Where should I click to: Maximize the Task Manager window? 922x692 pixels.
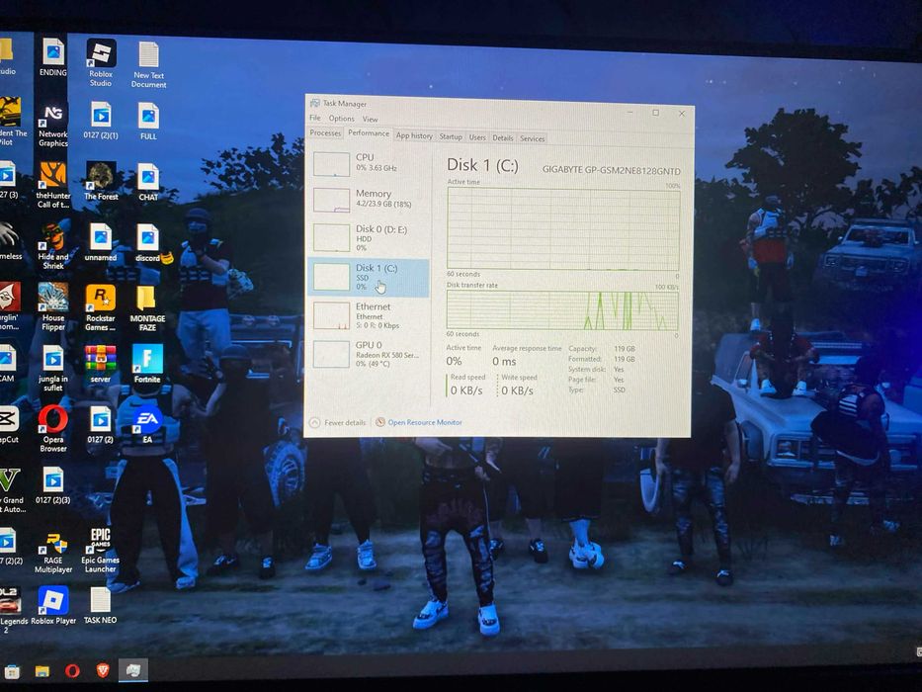click(655, 113)
